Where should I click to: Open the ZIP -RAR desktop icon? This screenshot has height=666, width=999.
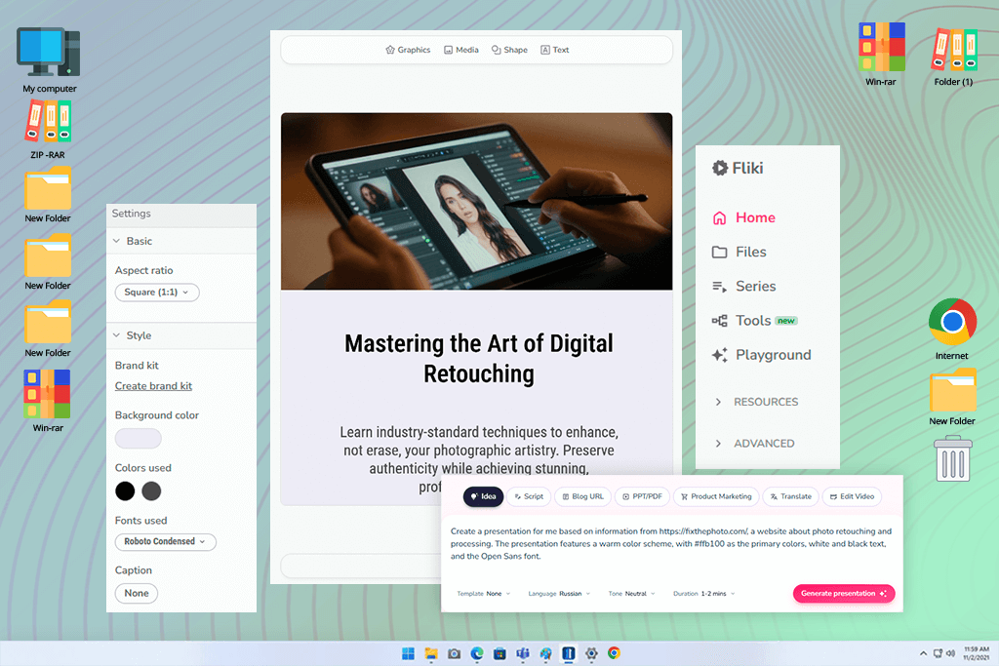48,129
